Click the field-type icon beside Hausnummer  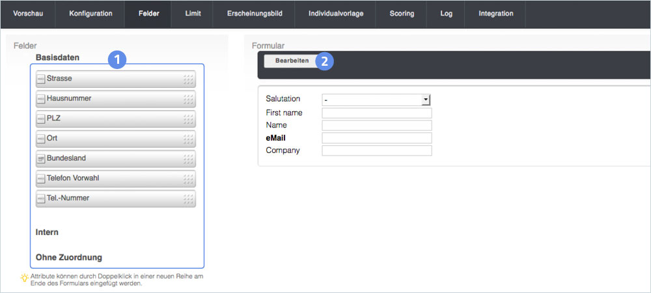pos(41,99)
